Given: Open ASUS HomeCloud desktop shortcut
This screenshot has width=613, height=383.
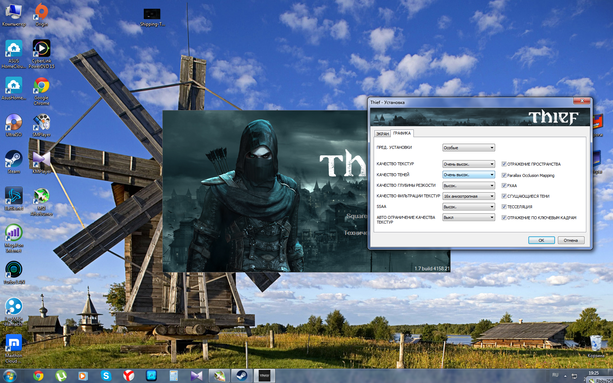Looking at the screenshot, I should 14,54.
